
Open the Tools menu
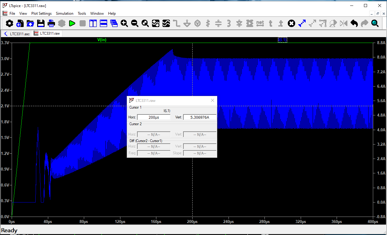point(82,13)
